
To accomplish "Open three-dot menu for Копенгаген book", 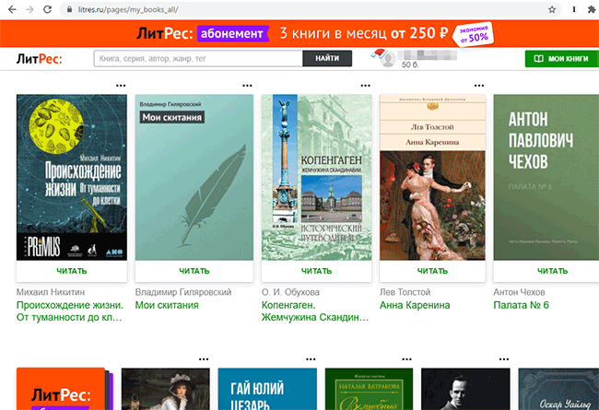I will tap(365, 86).
